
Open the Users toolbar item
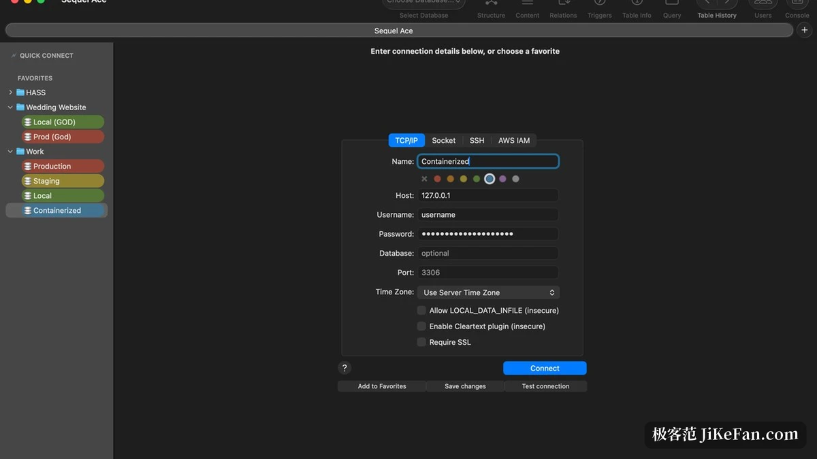coord(763,10)
